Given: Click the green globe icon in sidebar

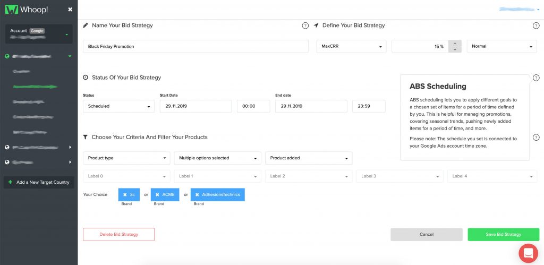Looking at the screenshot, I should (7, 56).
